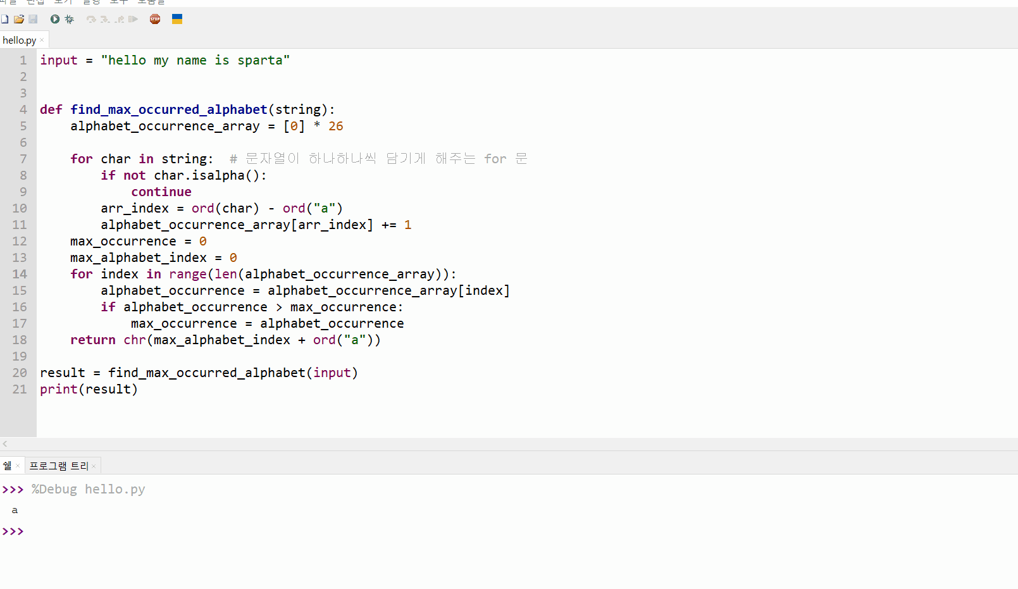
Task: Click the 'continue' keyword on line 9
Action: 161,192
